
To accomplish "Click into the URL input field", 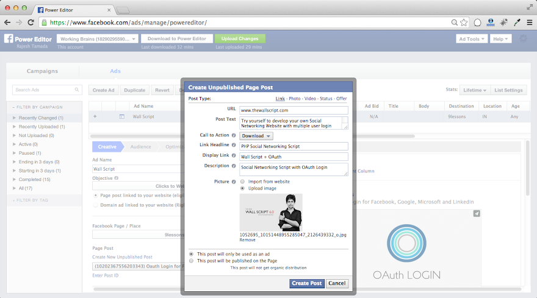I will coord(294,110).
